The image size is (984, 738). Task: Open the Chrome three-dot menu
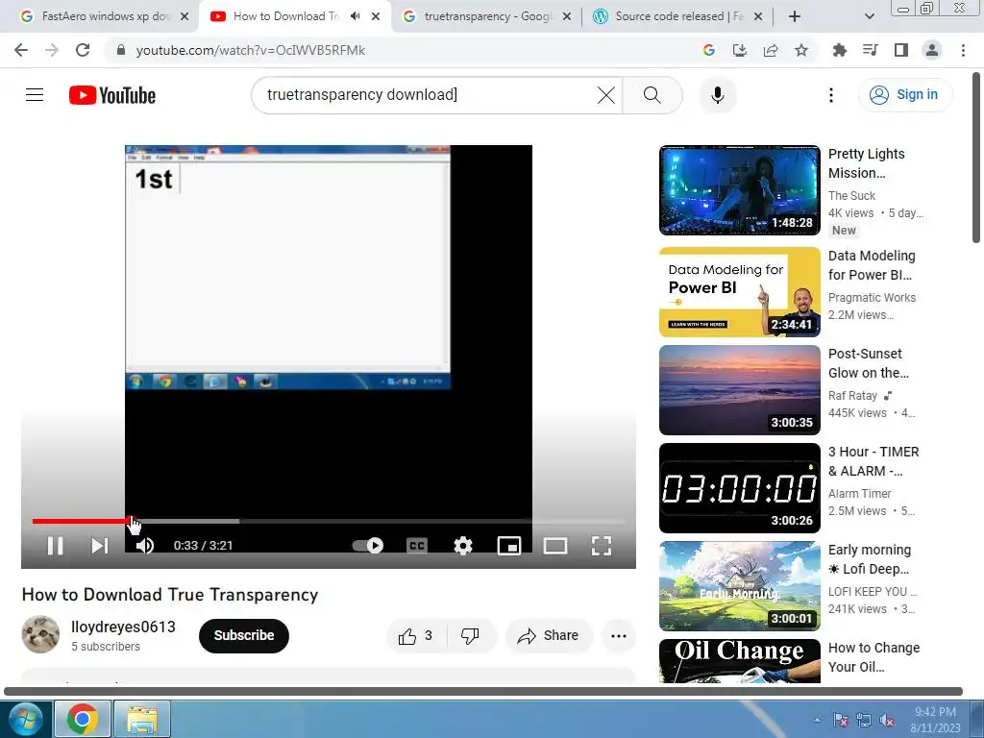click(x=963, y=50)
